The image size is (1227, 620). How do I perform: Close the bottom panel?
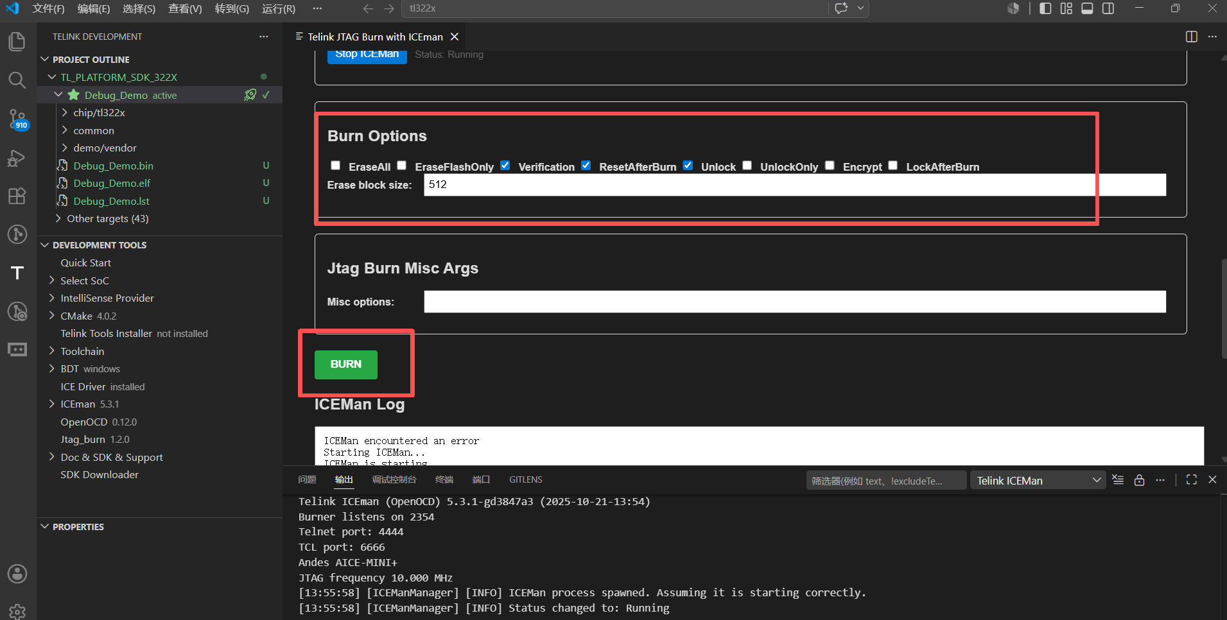tap(1212, 480)
